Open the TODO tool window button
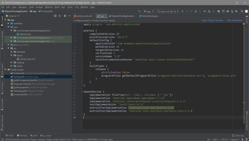 pyautogui.click(x=10, y=136)
